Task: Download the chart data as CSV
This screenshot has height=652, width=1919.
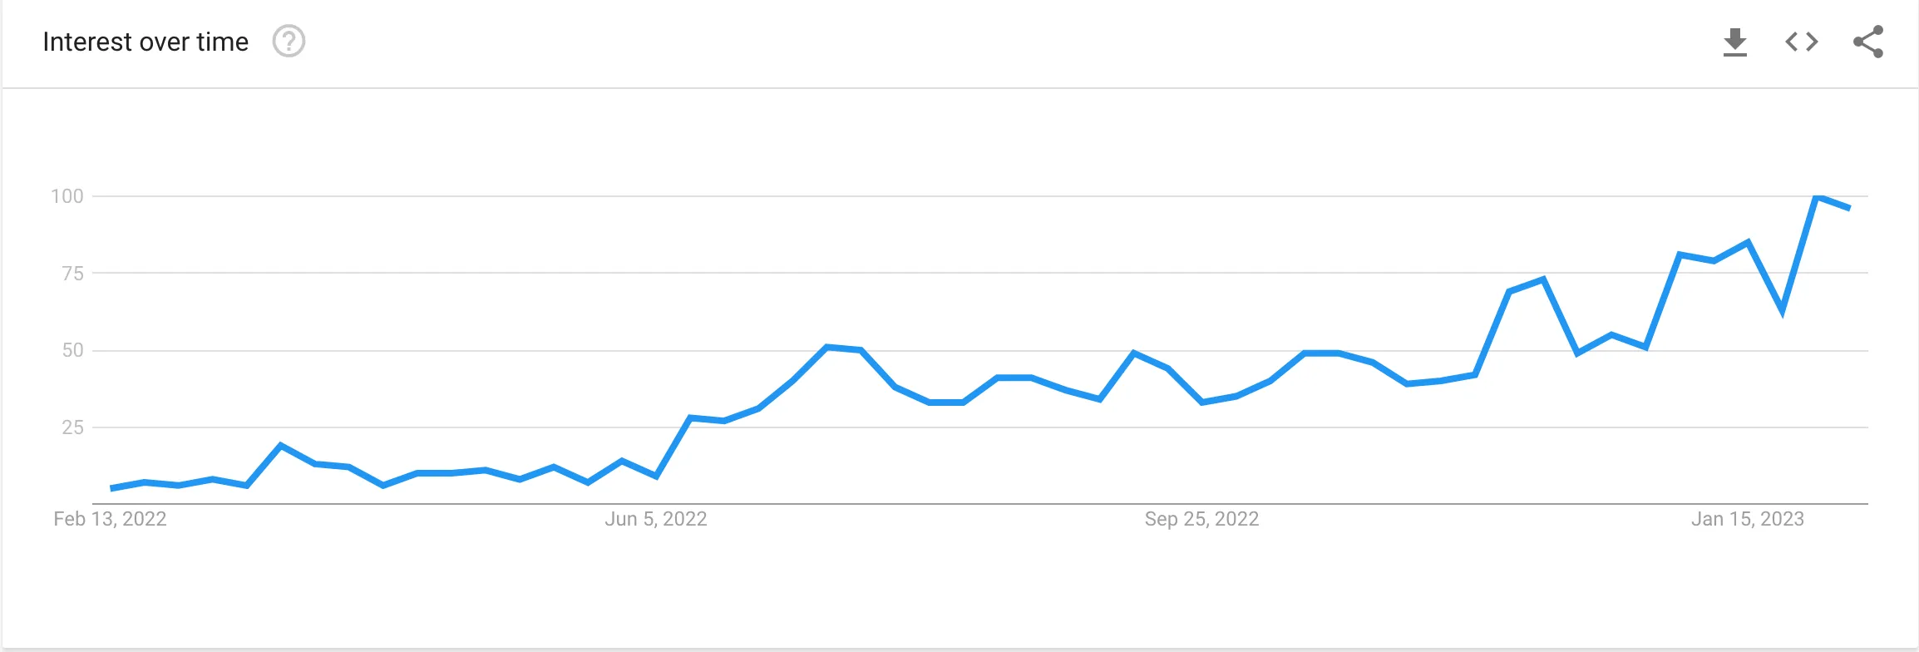Action: pyautogui.click(x=1734, y=42)
